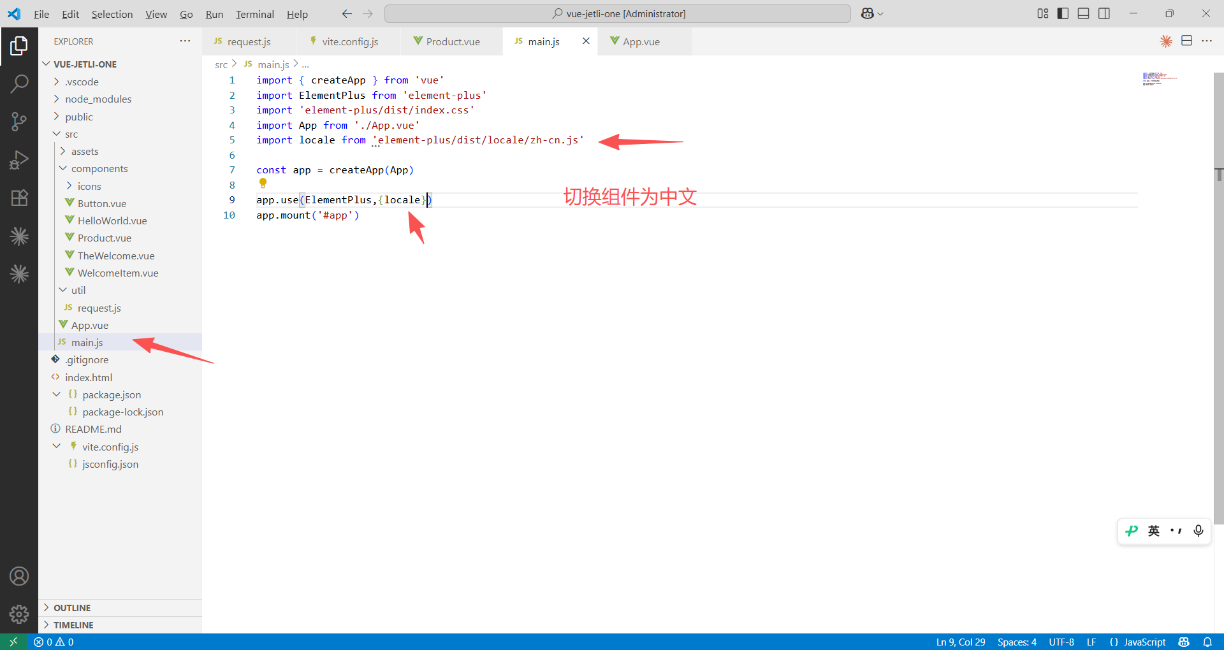Click the IME microphone voice input icon

[x=1198, y=531]
